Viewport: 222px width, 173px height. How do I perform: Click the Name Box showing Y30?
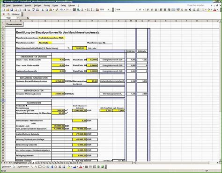(x=8, y=18)
